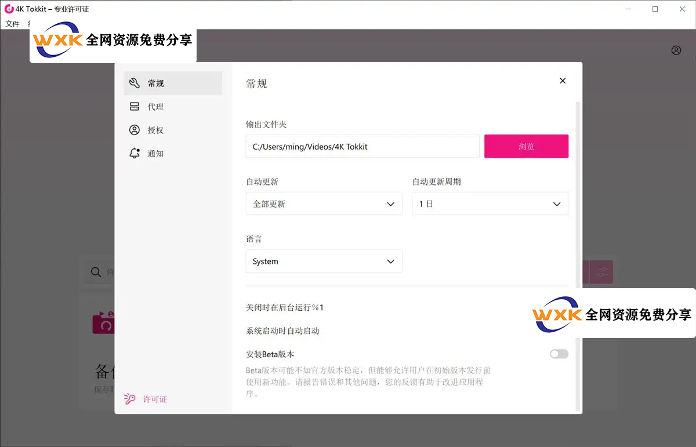
Task: Expand the 自动更新 dropdown showing 全部更新
Action: 324,204
